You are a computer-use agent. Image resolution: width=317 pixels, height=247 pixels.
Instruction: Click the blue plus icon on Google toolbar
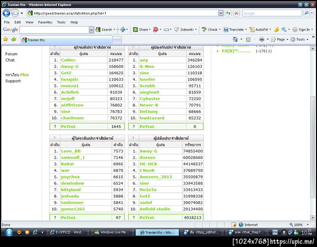(x=123, y=29)
